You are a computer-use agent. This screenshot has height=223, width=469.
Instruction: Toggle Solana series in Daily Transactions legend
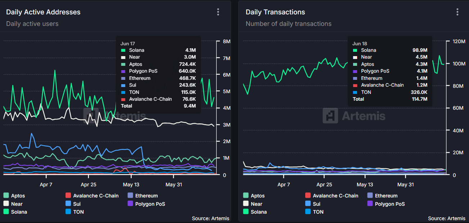(255, 212)
